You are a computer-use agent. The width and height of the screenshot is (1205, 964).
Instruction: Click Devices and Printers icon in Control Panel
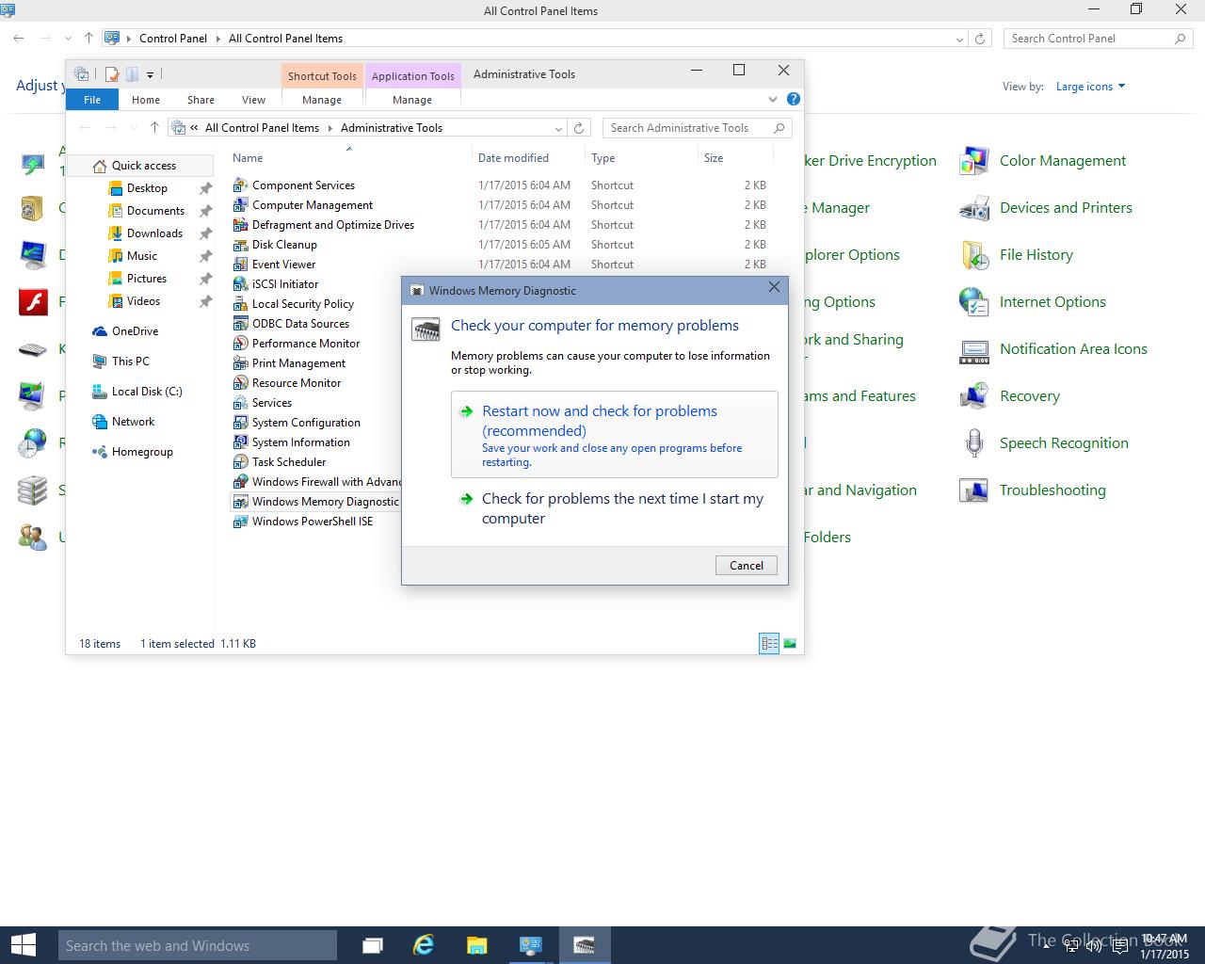973,208
